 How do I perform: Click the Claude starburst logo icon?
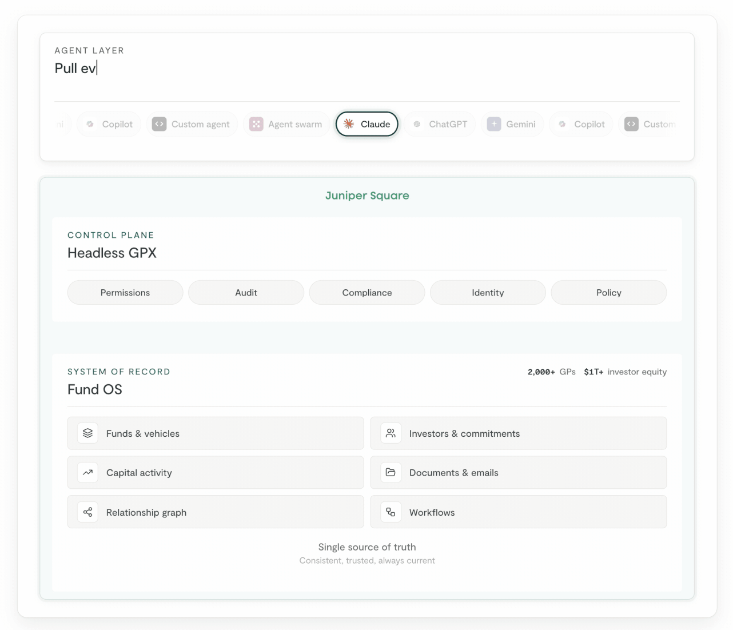point(349,124)
